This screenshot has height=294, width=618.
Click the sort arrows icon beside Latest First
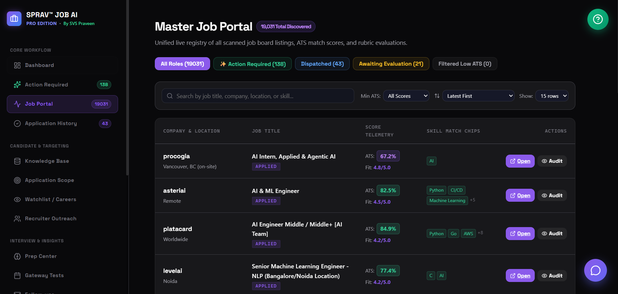click(x=437, y=96)
